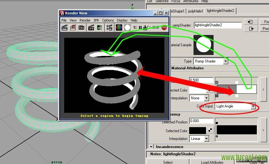Click the redo previous render clapperboard icon
The image size is (269, 164).
click(x=65, y=27)
